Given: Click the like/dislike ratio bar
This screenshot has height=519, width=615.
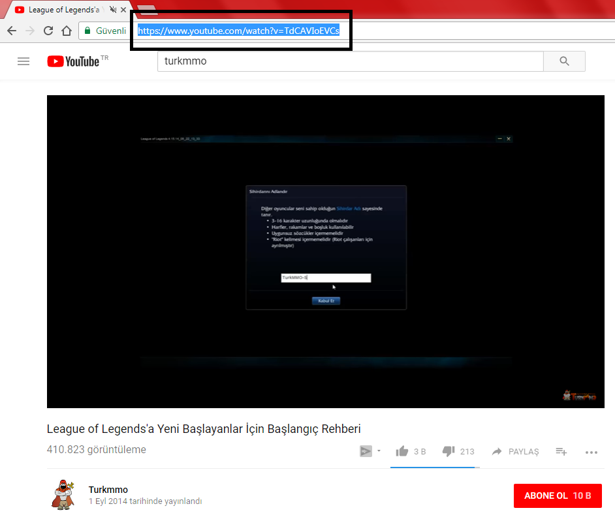Looking at the screenshot, I should (435, 467).
